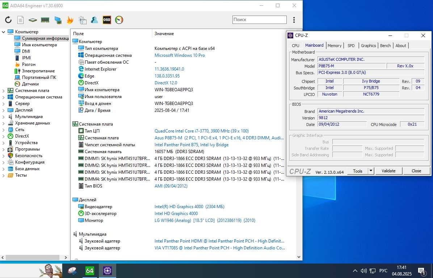433x278 pixels.
Task: Expand the Мультимедиа tree node
Action: click(x=4, y=117)
